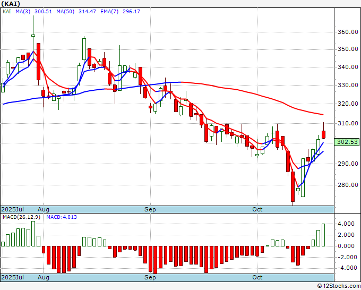Click the 0.000 MACD axis label
This screenshot has width=361, height=290.
click(x=346, y=246)
